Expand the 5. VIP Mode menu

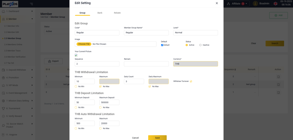click(17, 85)
